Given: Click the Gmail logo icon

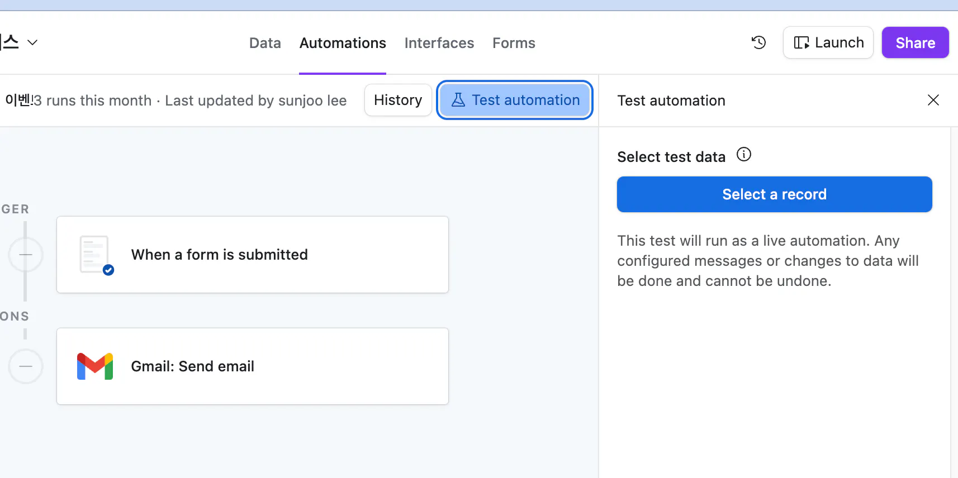Looking at the screenshot, I should point(95,366).
